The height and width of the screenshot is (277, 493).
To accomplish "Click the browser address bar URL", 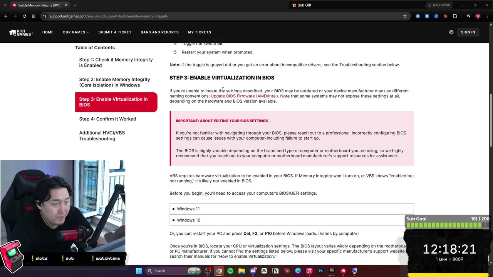I will [x=109, y=16].
